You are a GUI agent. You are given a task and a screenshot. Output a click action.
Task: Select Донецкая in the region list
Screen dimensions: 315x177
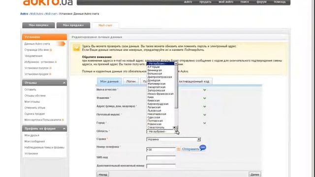154,80
